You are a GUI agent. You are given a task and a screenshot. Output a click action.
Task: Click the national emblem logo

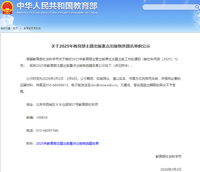tap(8, 8)
